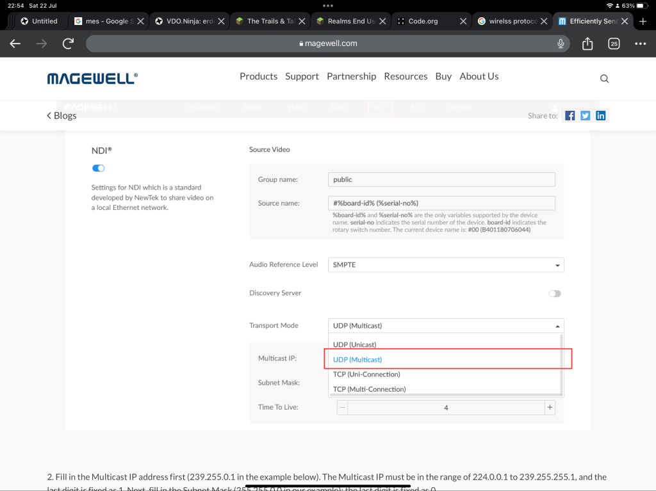The height and width of the screenshot is (491, 656).
Task: Open the Audio Reference Level dropdown
Action: click(x=446, y=265)
